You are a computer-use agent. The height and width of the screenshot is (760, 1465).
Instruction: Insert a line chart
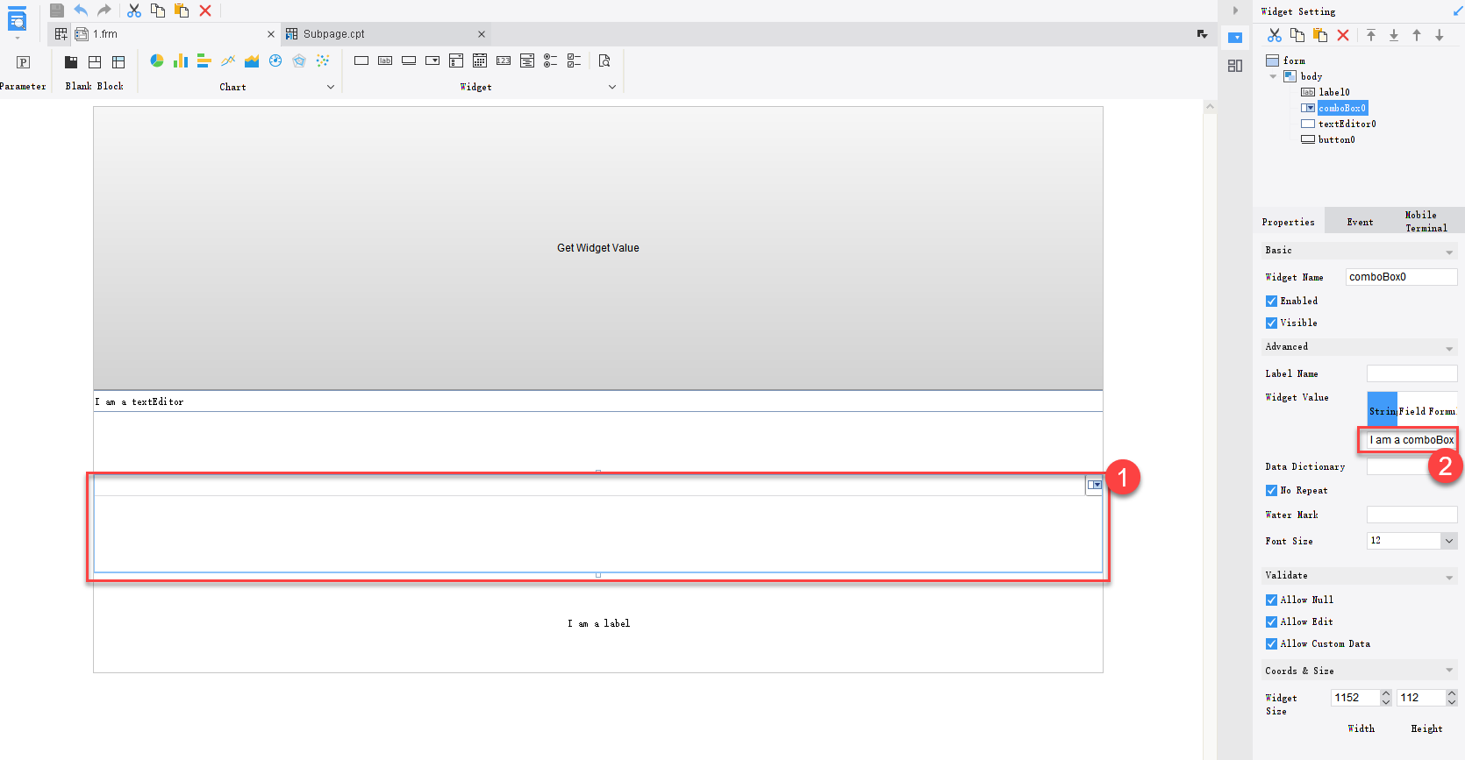[228, 60]
